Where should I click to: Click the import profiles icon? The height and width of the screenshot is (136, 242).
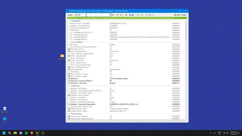point(141,15)
